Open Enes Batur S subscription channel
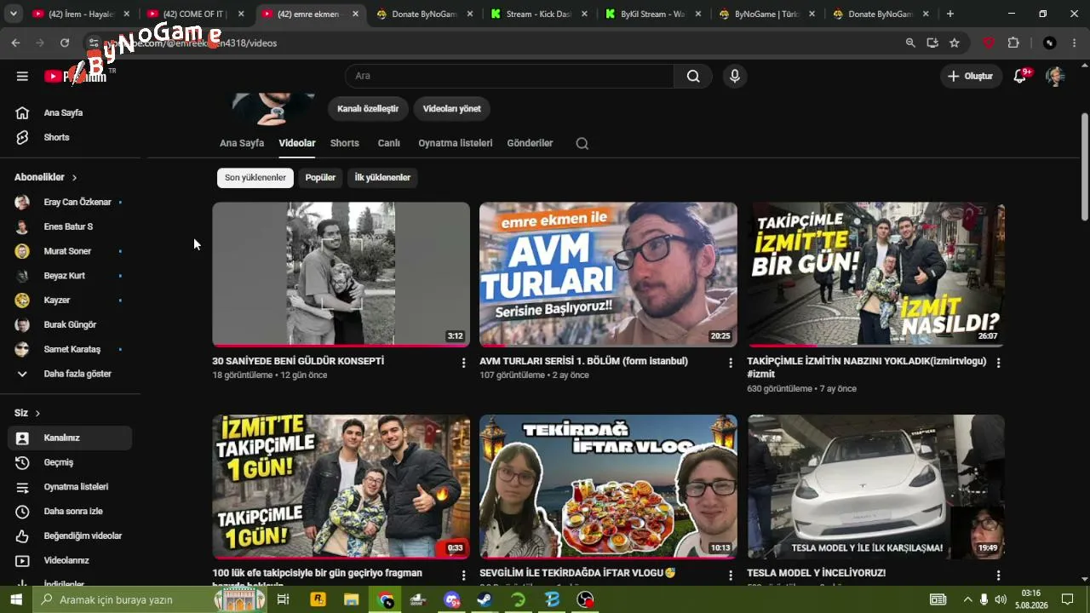Viewport: 1090px width, 613px height. pyautogui.click(x=70, y=226)
